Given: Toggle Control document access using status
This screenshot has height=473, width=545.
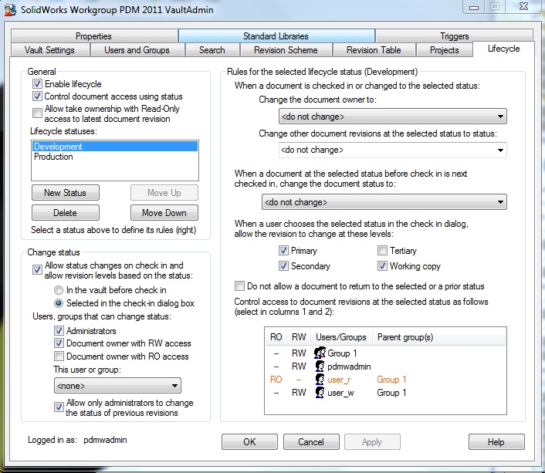Looking at the screenshot, I should [x=37, y=96].
